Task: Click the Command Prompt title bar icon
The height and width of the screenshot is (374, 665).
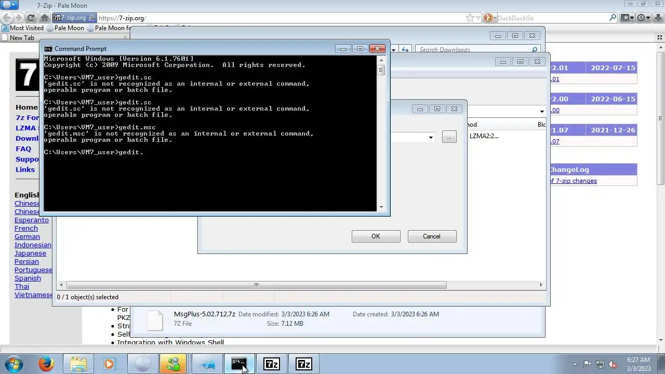Action: (x=48, y=49)
